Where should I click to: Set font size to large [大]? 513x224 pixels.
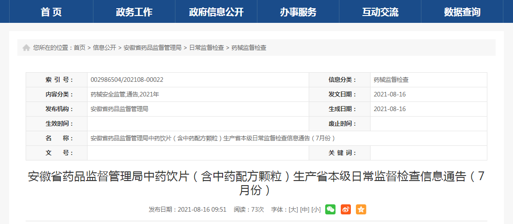point(292,209)
